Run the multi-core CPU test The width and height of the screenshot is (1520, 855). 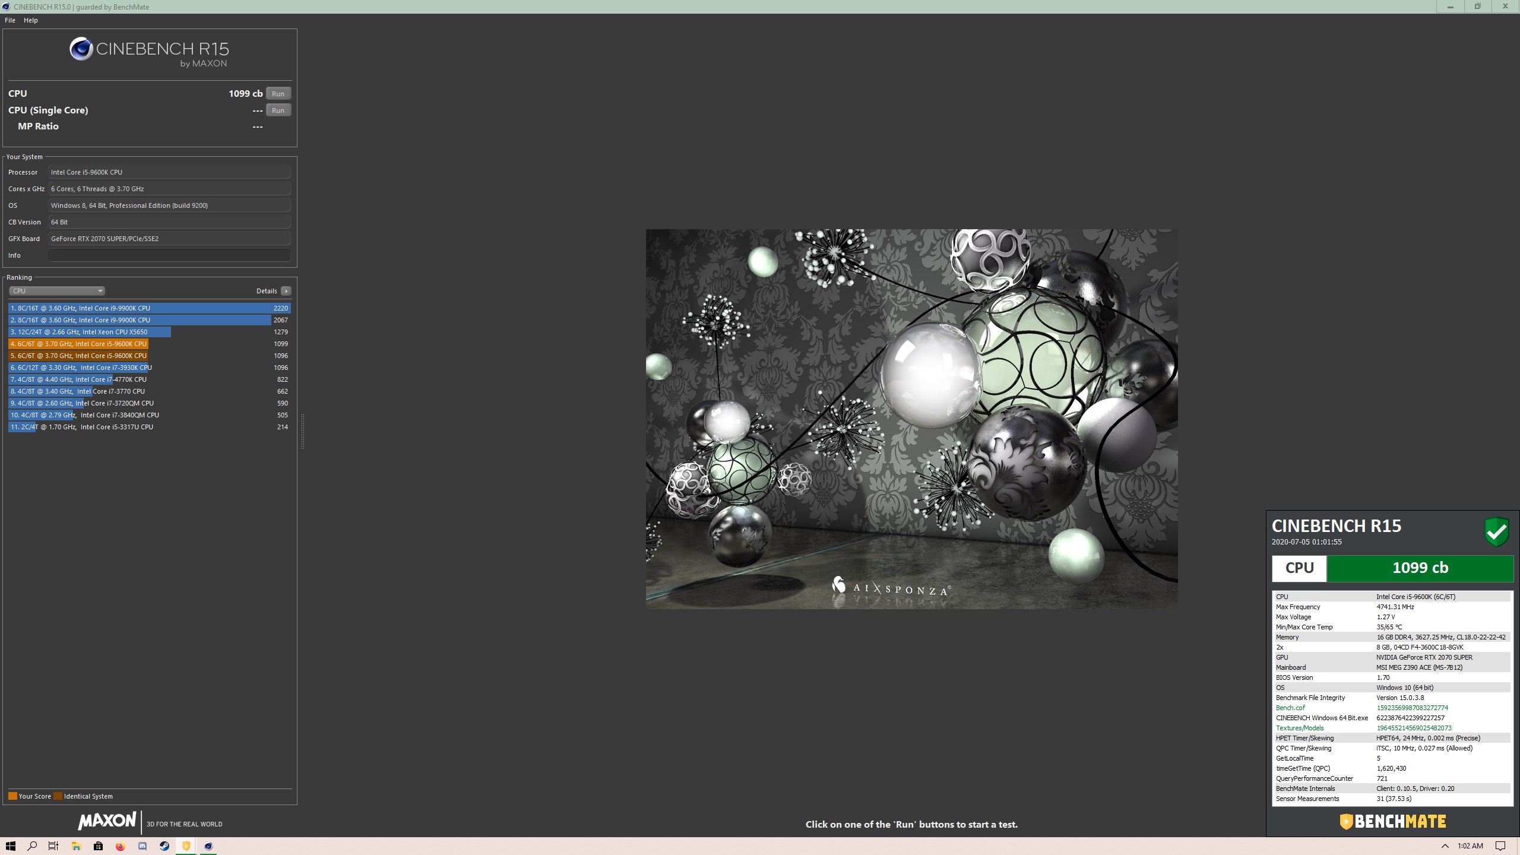click(278, 94)
